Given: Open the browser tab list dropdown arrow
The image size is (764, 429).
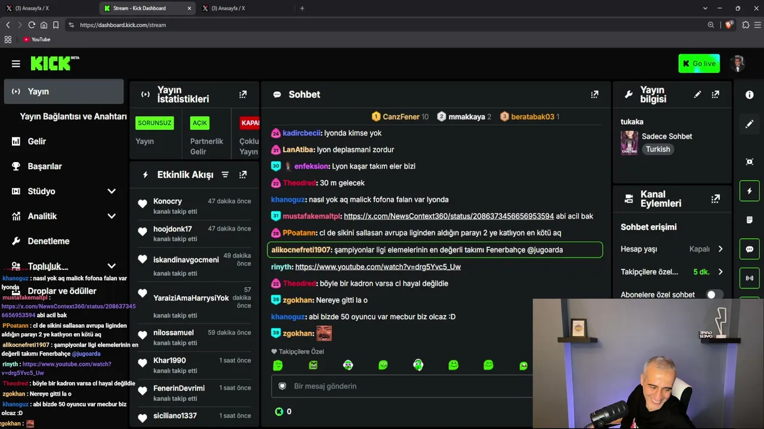Looking at the screenshot, I should coord(705,8).
